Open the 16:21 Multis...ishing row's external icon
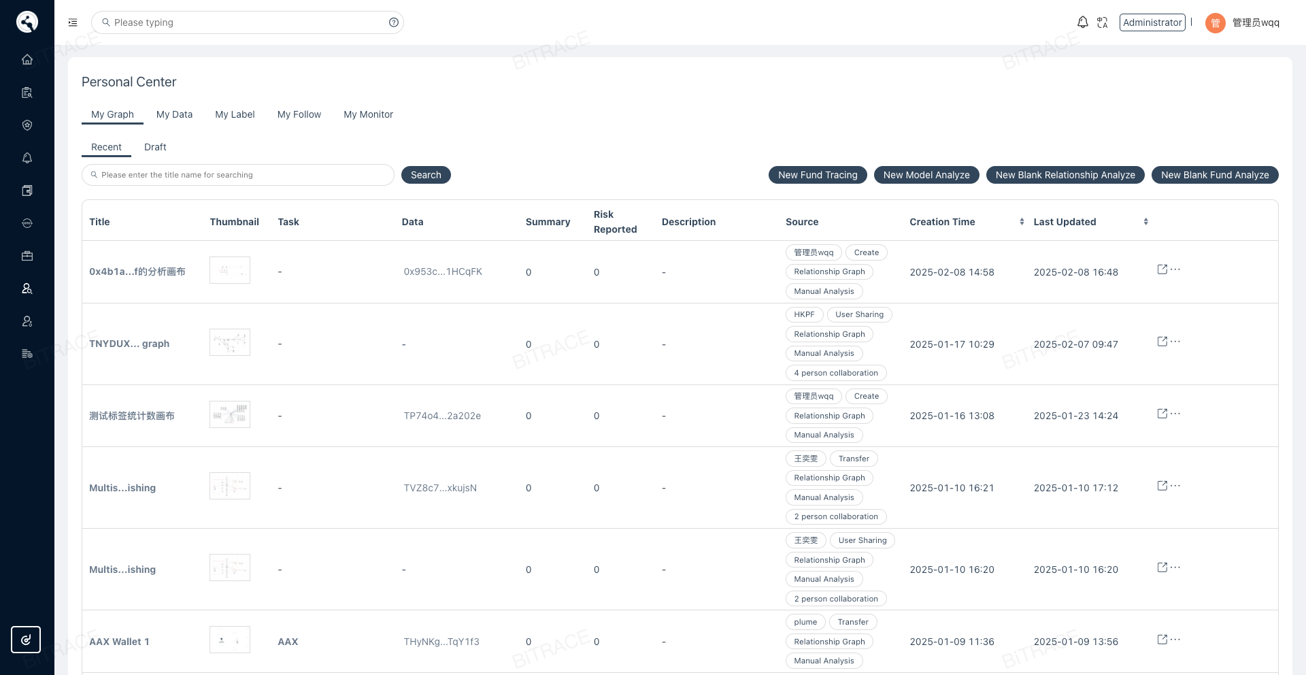1306x675 pixels. click(x=1162, y=486)
